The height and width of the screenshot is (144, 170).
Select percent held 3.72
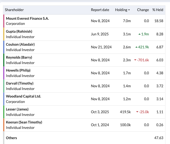(x=160, y=86)
